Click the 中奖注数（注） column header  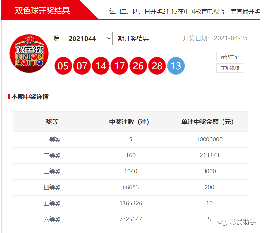[x=131, y=122]
